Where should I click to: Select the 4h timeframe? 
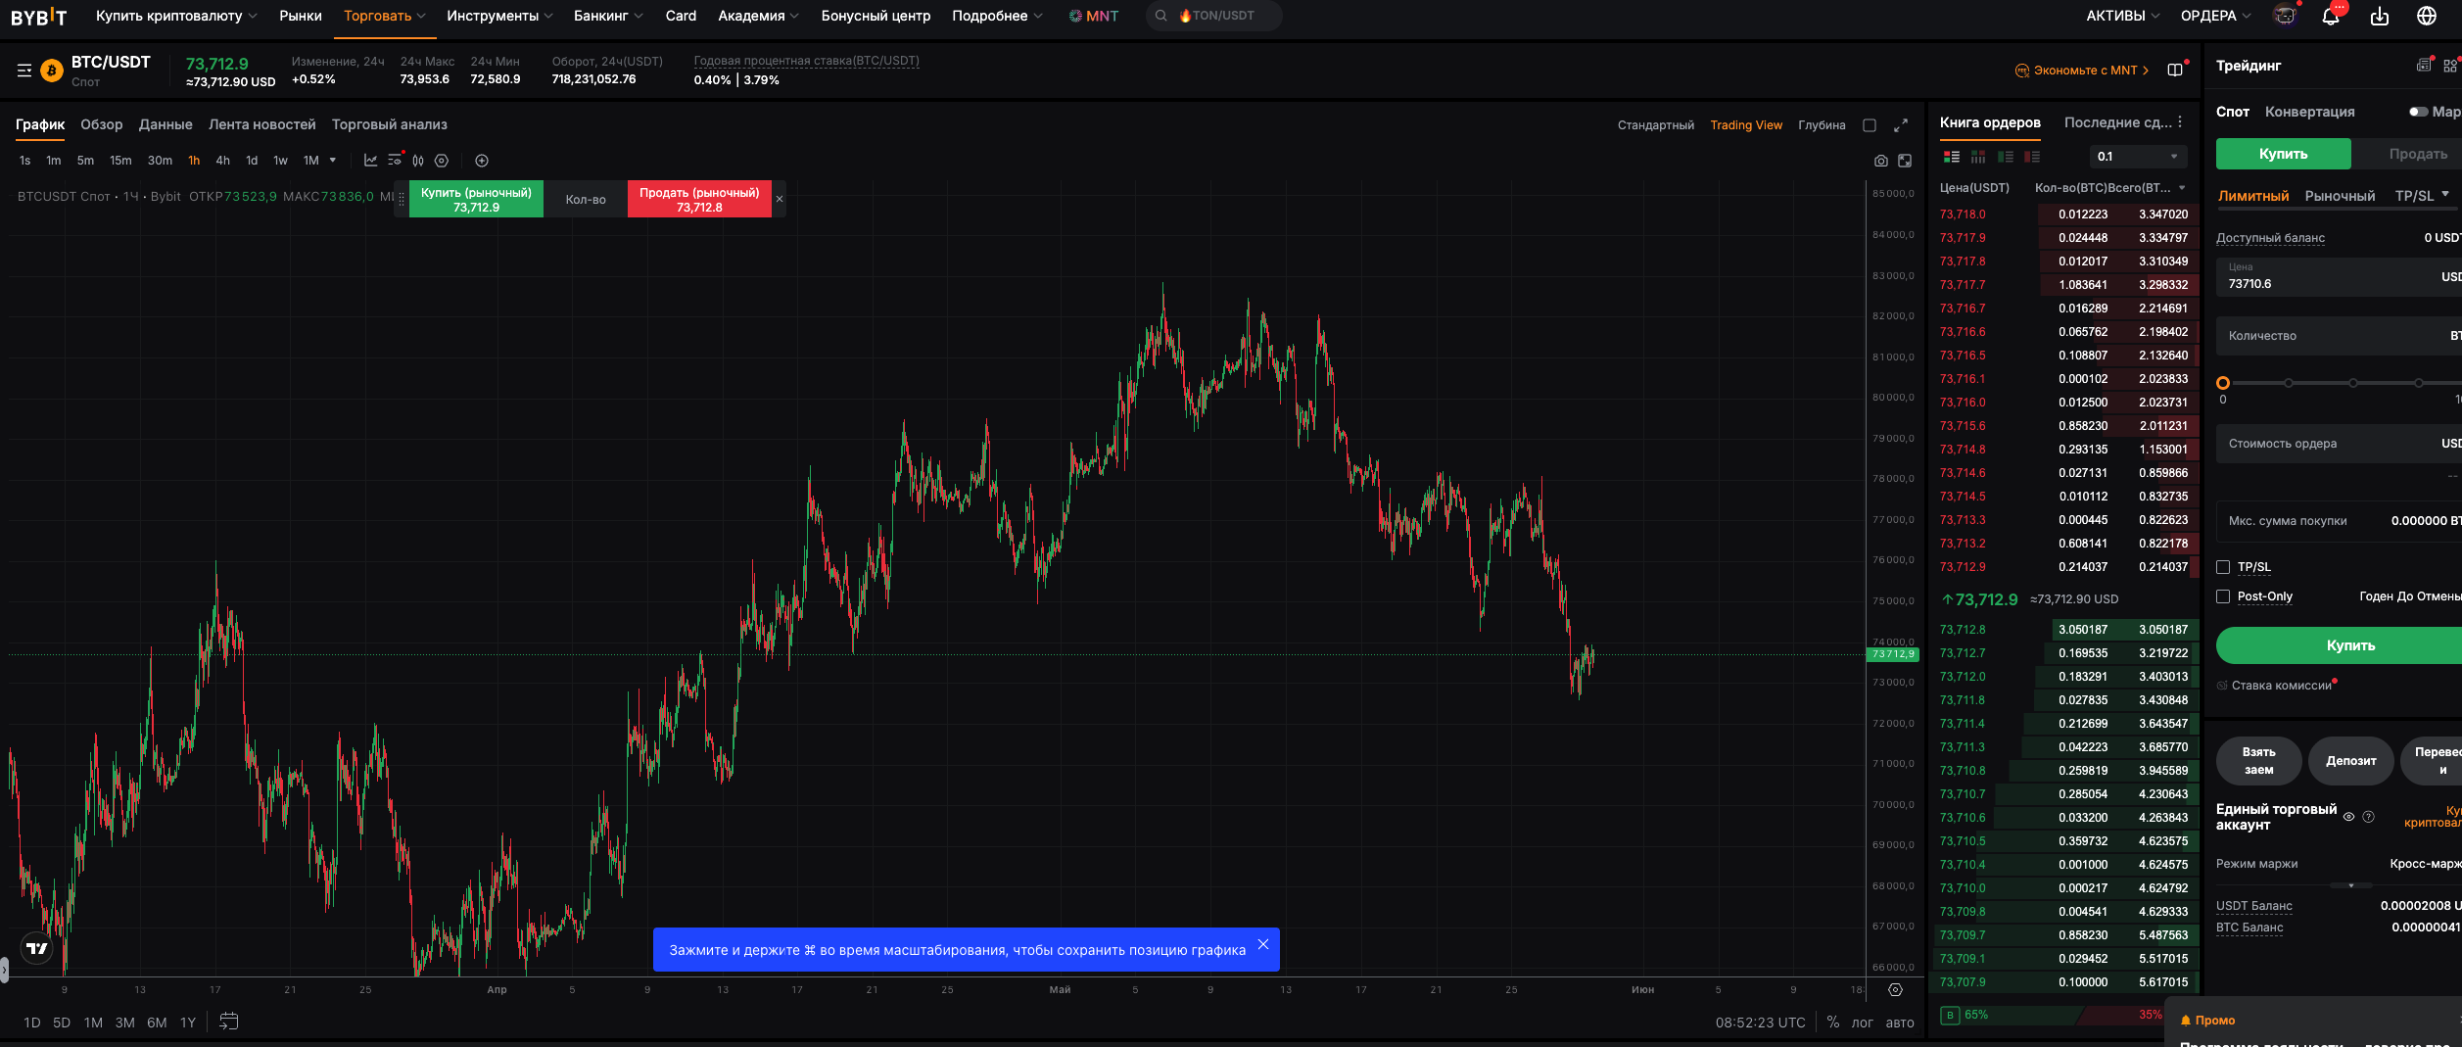[223, 161]
